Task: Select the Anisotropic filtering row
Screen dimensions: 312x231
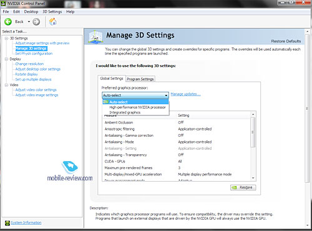Action: pyautogui.click(x=177, y=129)
